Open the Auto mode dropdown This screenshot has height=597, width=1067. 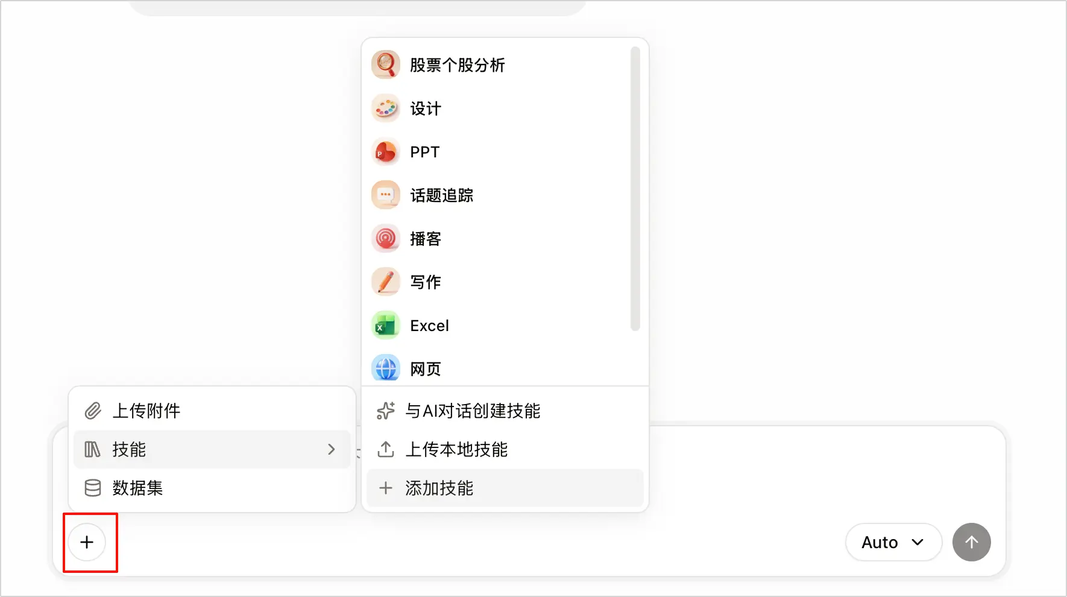[893, 542]
